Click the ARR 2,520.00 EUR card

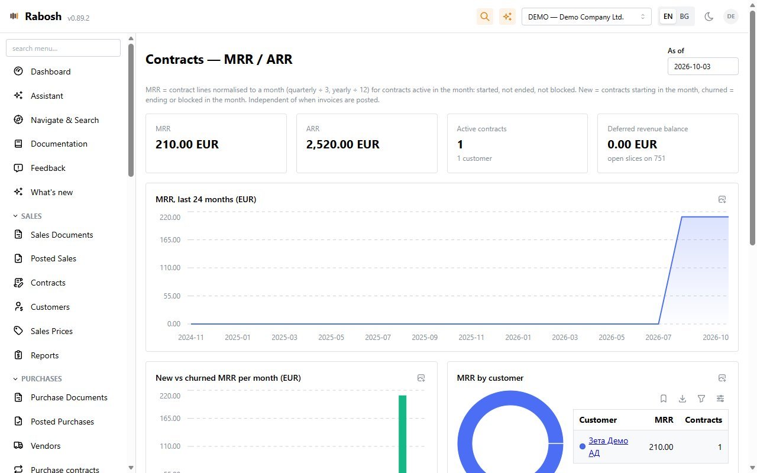tap(367, 144)
